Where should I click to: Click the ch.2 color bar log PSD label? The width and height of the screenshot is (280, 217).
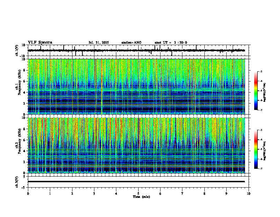(265, 151)
